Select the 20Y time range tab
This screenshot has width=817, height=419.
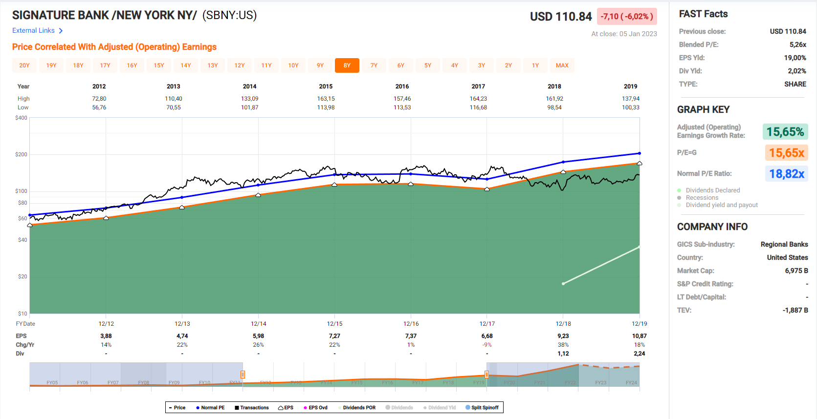(24, 65)
